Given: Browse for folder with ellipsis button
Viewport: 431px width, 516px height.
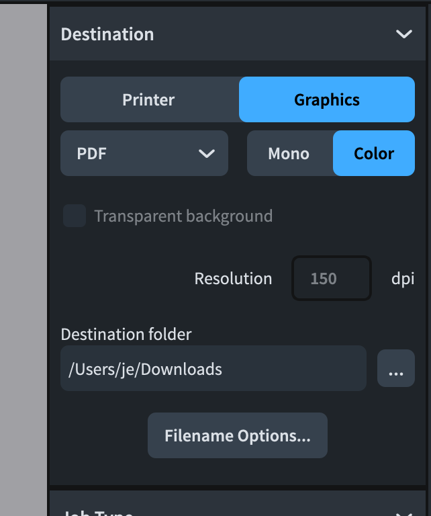Looking at the screenshot, I should point(396,369).
